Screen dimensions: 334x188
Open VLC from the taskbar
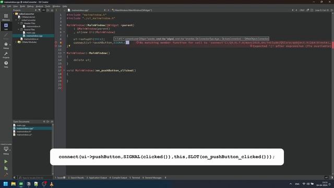point(52,184)
